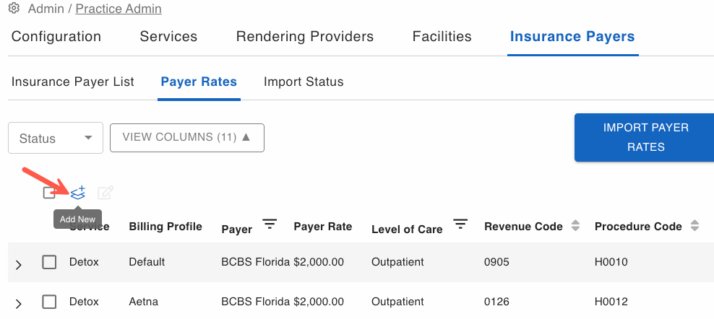
Task: Click the Add New payer rate icon
Action: pos(78,193)
